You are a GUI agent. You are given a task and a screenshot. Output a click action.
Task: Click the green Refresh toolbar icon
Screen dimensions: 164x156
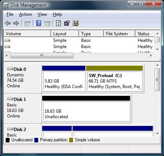[58, 23]
